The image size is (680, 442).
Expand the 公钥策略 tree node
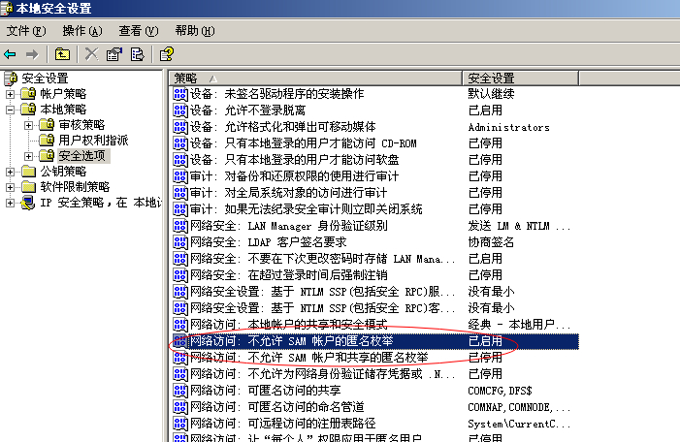(x=10, y=172)
